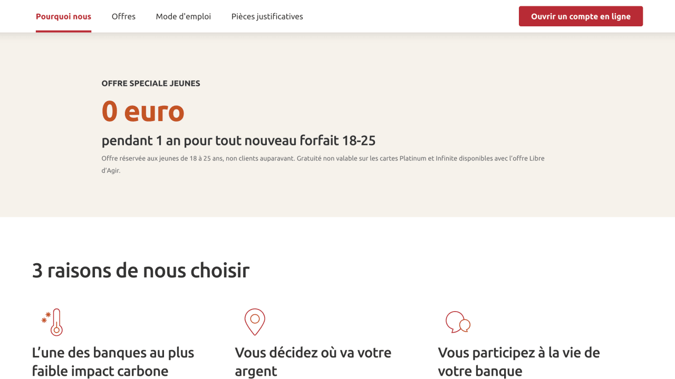Switch to the 'Offres' tab

pyautogui.click(x=123, y=16)
